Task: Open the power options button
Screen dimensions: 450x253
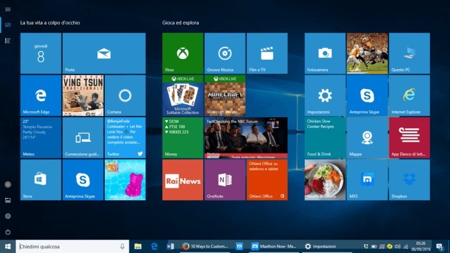Action: pos(8,232)
